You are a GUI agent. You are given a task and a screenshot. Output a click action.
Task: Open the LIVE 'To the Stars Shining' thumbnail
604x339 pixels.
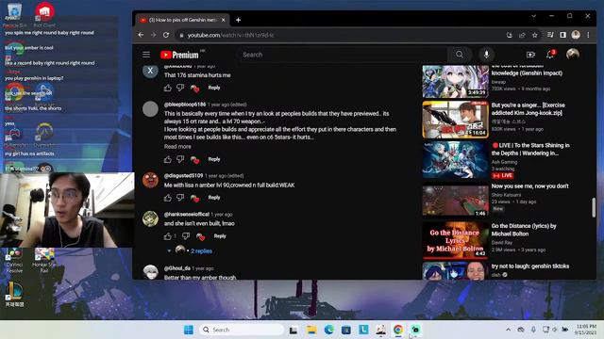(x=455, y=160)
